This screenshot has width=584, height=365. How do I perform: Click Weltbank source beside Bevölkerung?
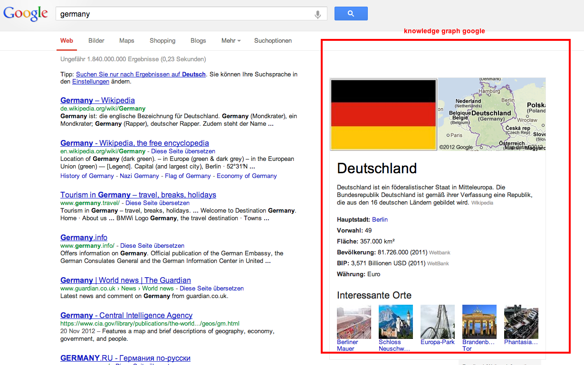point(440,253)
